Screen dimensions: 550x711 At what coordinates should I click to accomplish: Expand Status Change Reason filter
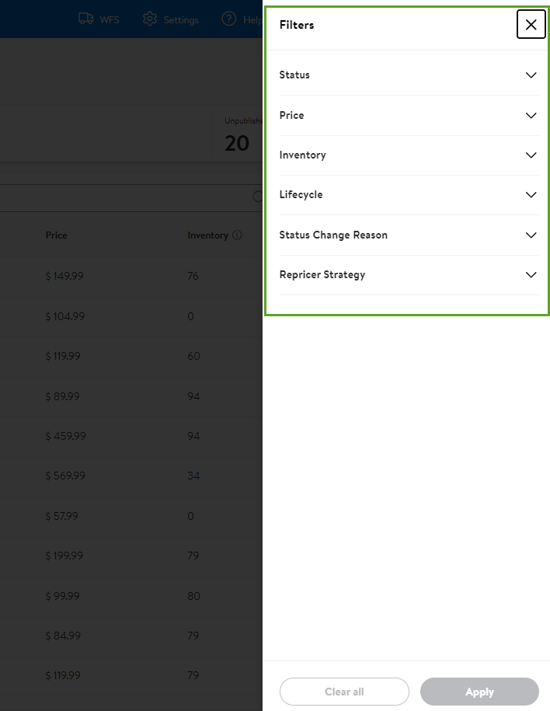point(409,235)
